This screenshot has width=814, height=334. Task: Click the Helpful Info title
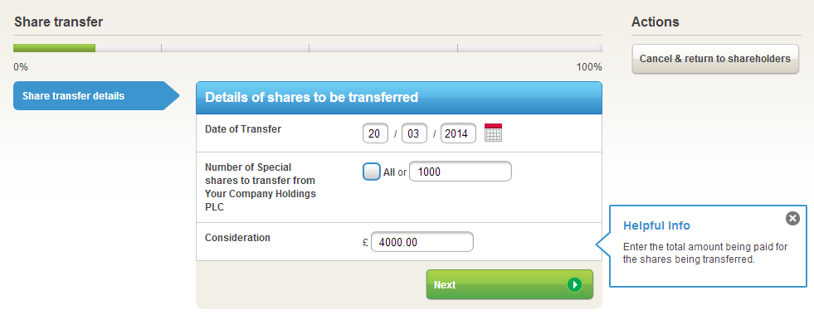[656, 225]
